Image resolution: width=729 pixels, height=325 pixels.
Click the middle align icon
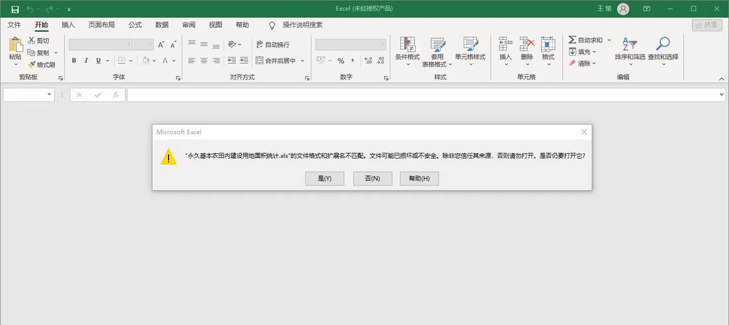(204, 44)
